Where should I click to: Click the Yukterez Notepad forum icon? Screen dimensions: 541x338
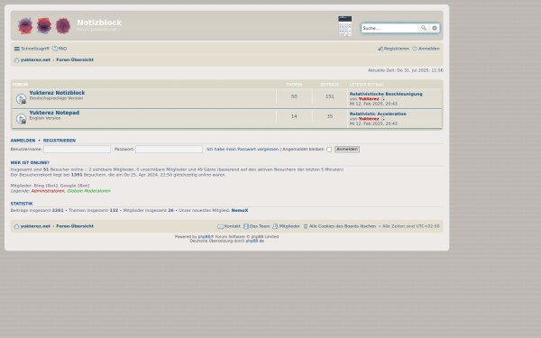[x=21, y=119]
